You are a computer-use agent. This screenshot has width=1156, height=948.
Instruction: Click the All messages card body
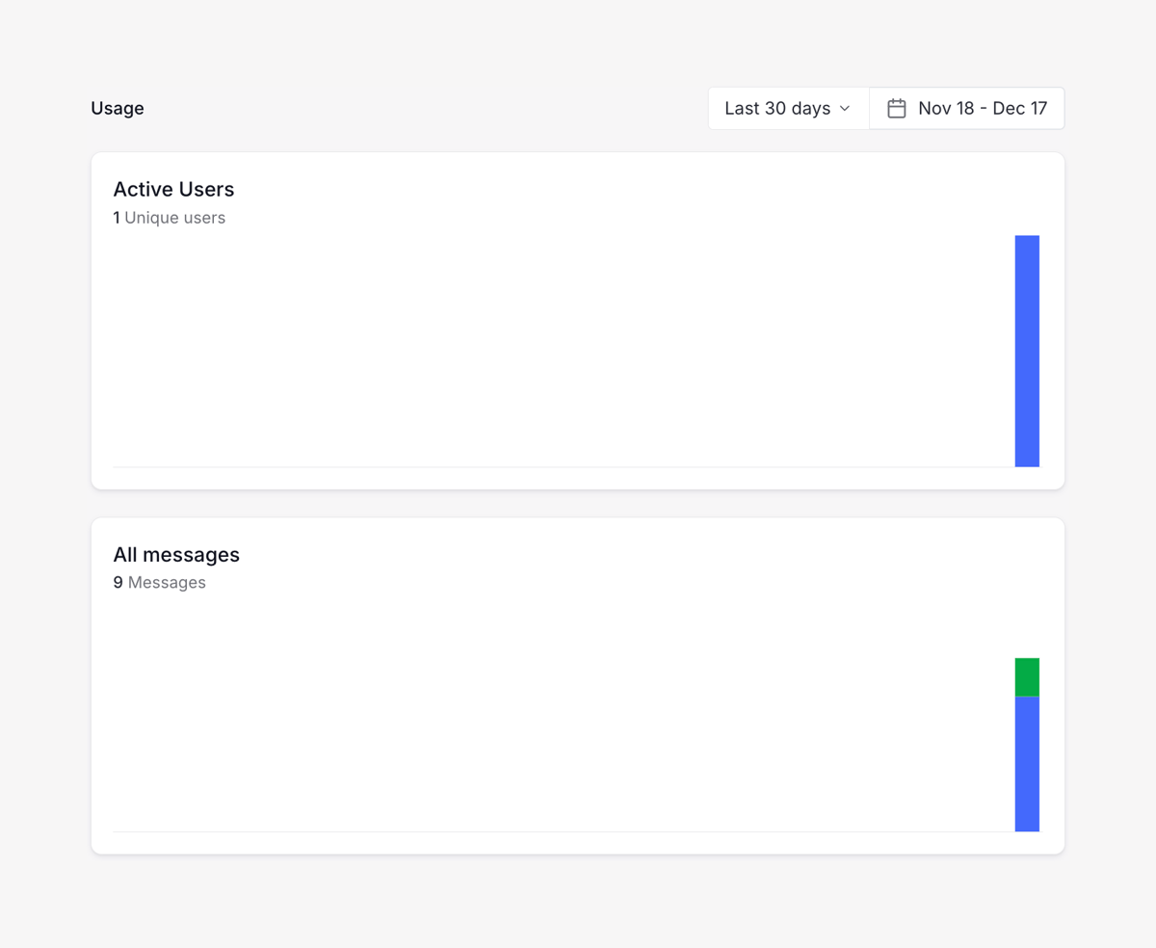coord(578,684)
